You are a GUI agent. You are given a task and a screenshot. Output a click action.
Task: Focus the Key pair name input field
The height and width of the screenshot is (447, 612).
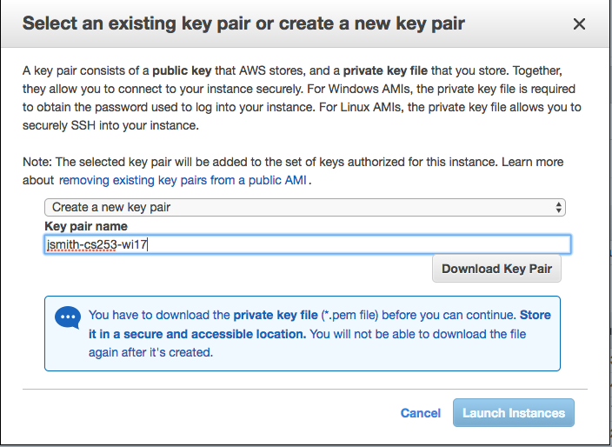click(x=307, y=244)
